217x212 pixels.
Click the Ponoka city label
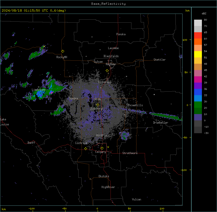click(x=121, y=34)
